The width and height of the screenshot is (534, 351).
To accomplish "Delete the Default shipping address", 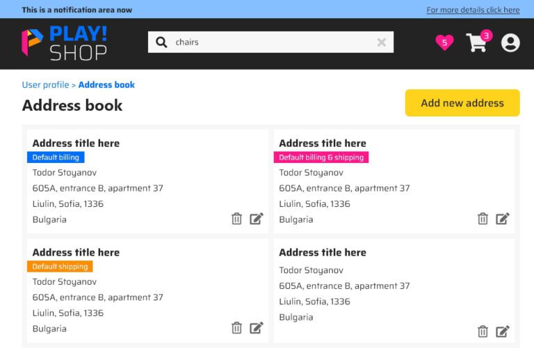I will (x=236, y=328).
